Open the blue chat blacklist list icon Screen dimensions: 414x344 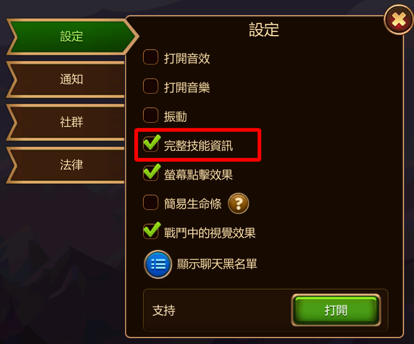158,264
